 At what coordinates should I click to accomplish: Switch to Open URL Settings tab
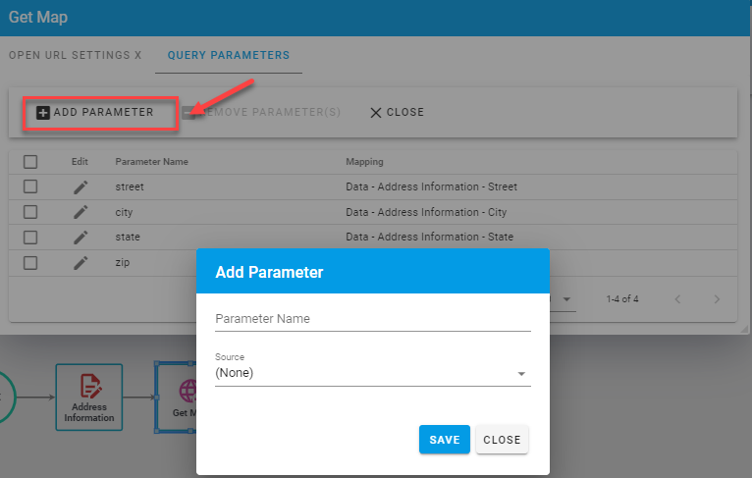76,55
